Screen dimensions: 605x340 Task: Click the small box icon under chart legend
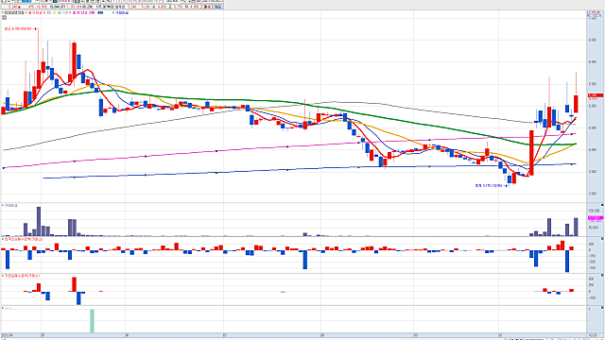coord(4,17)
